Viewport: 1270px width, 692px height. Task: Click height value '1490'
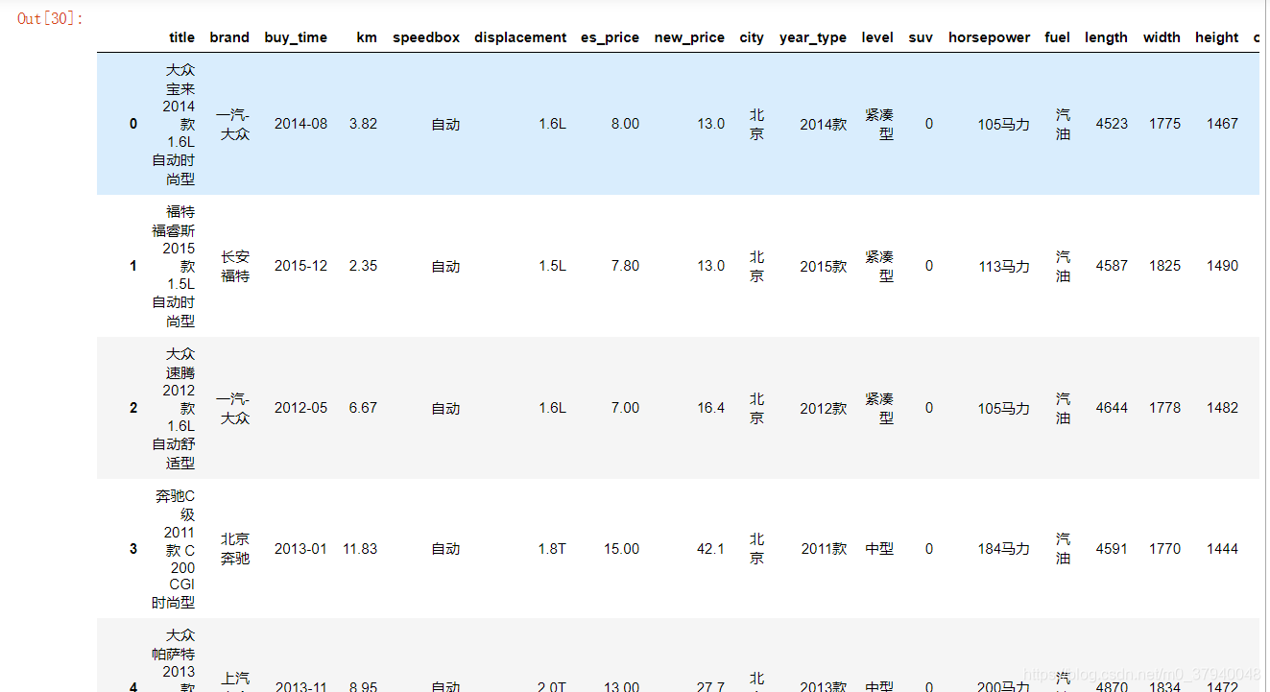1223,266
